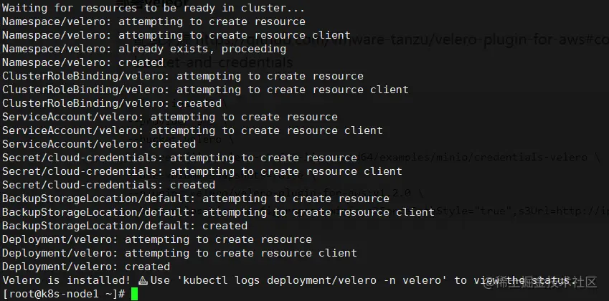Click the '[root@k8s-node1 ~]#' shell prompt
The image size is (609, 301).
pyautogui.click(x=65, y=294)
